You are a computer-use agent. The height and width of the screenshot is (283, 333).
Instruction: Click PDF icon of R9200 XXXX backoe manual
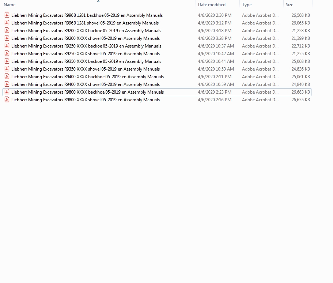point(7,30)
